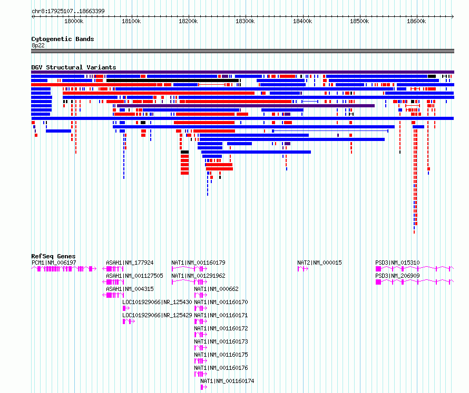Click the PCM1 gene model glyph
This screenshot has width=469, height=393.
click(x=64, y=269)
